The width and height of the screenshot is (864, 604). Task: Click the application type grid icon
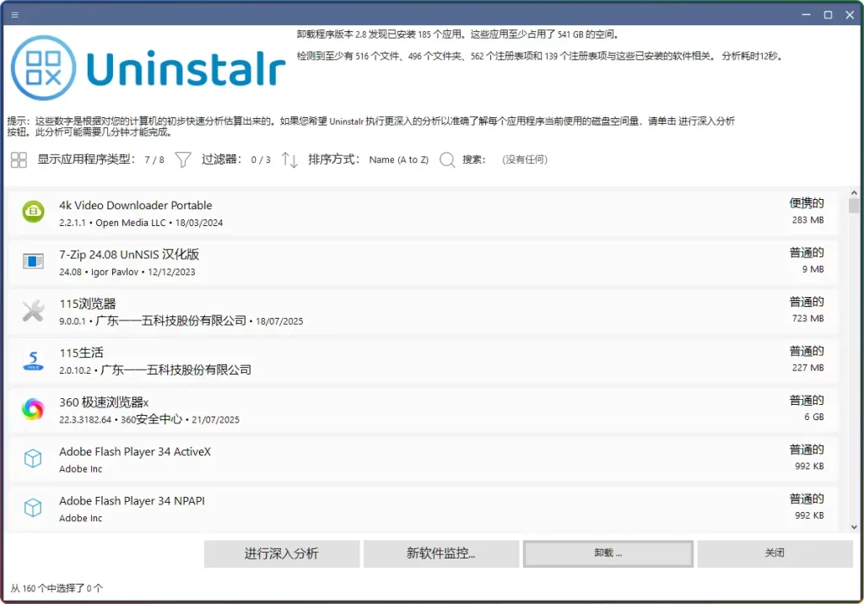[19, 159]
